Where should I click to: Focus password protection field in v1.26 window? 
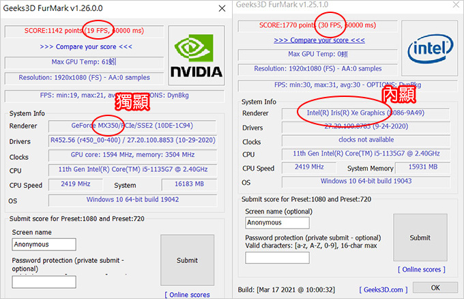coord(44,282)
